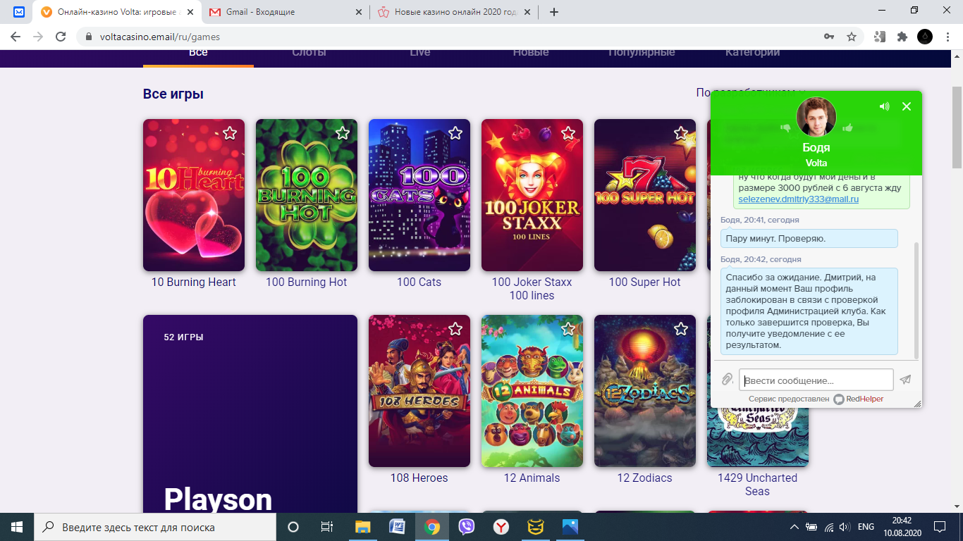This screenshot has width=963, height=541.
Task: Open the Windows Start menu
Action: 17,527
